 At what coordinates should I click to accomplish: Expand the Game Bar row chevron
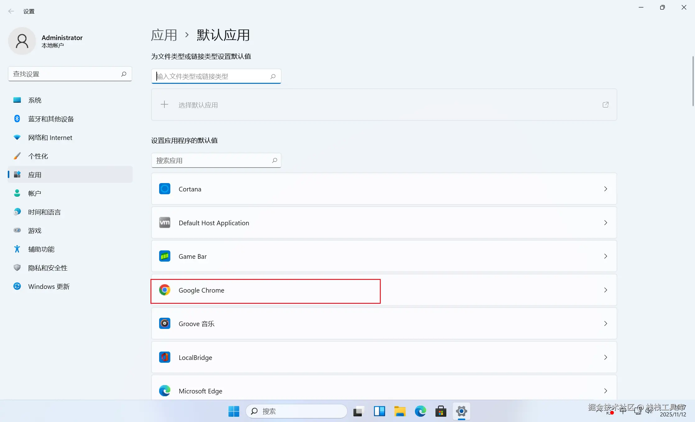[x=605, y=256]
